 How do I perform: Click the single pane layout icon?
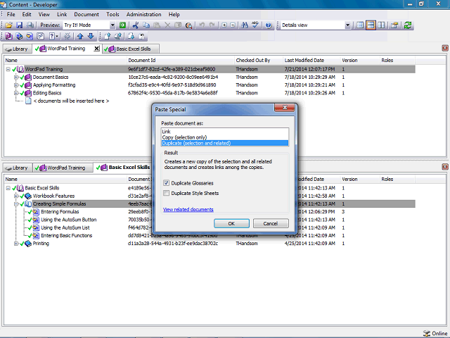tap(360, 25)
